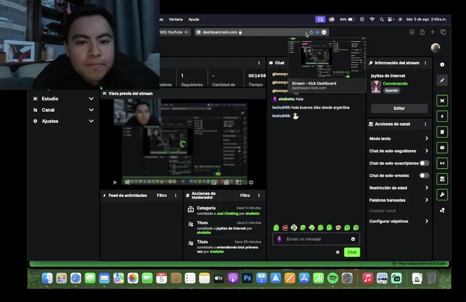The image size is (466, 302).
Task: Toggle stream preview widget icon in right sidebar
Action: 442,101
